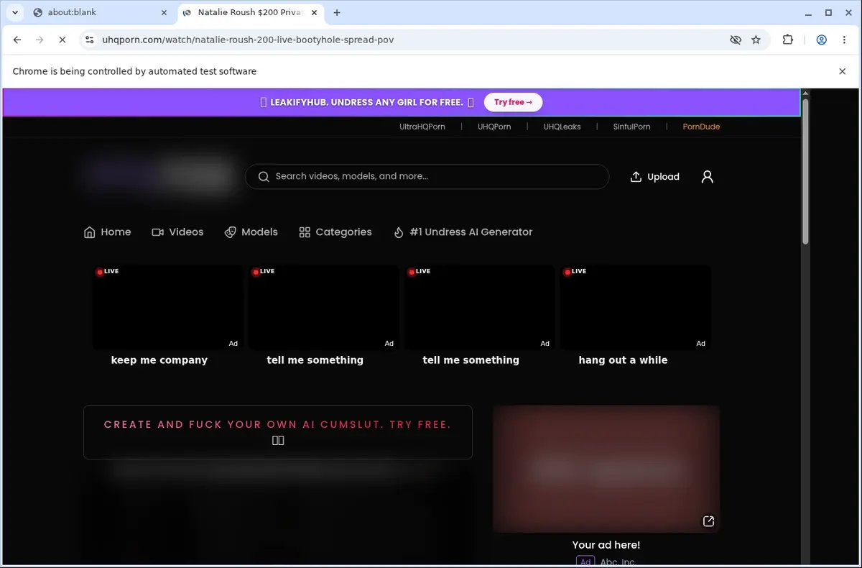Screen dimensions: 862x568
Task: Open the "hang out a while" live thumbnail
Action: 635,307
